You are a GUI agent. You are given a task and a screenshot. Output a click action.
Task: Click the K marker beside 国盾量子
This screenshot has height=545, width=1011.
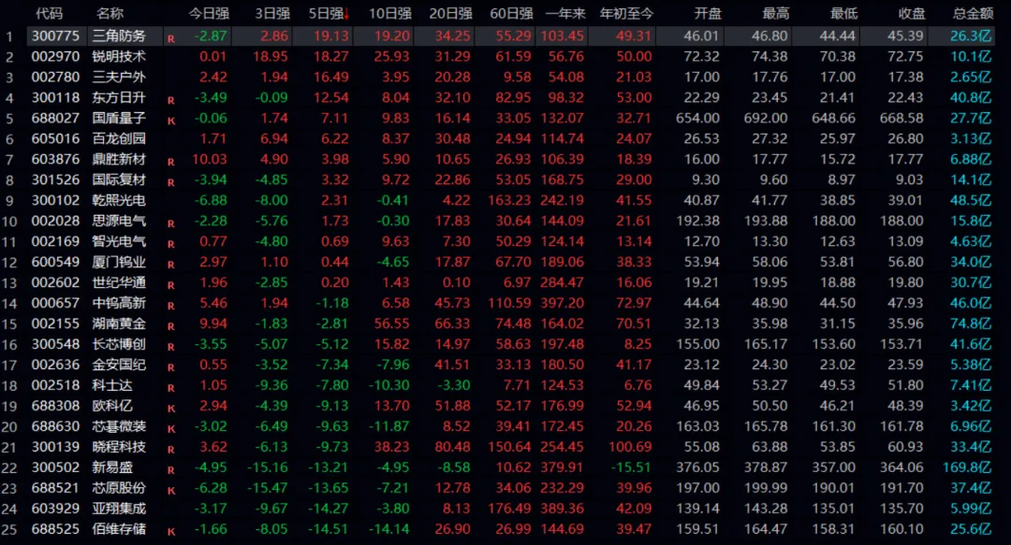point(171,122)
